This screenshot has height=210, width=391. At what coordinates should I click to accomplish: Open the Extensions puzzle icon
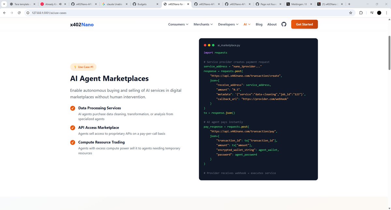click(x=361, y=13)
